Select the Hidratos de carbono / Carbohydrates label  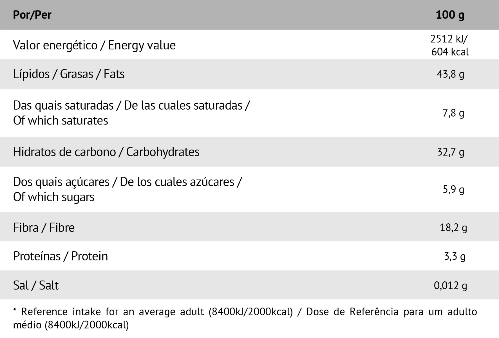coord(106,152)
